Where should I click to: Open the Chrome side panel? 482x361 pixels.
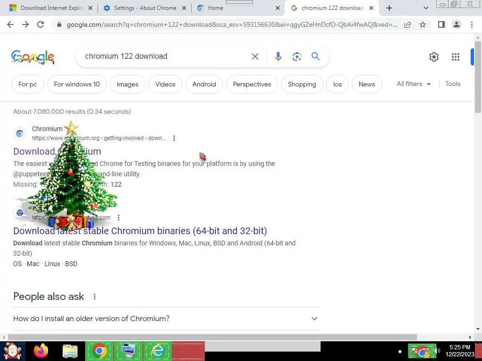point(442,24)
